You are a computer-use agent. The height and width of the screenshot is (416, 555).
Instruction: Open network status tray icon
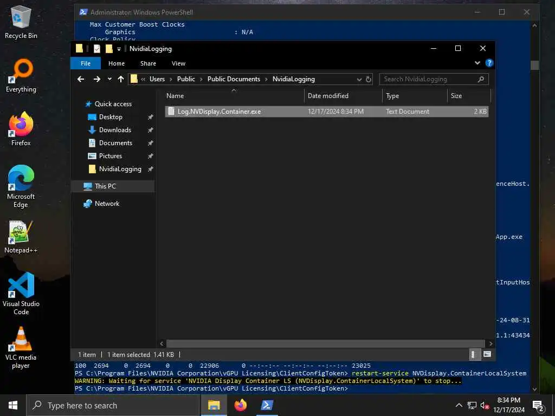tap(472, 405)
